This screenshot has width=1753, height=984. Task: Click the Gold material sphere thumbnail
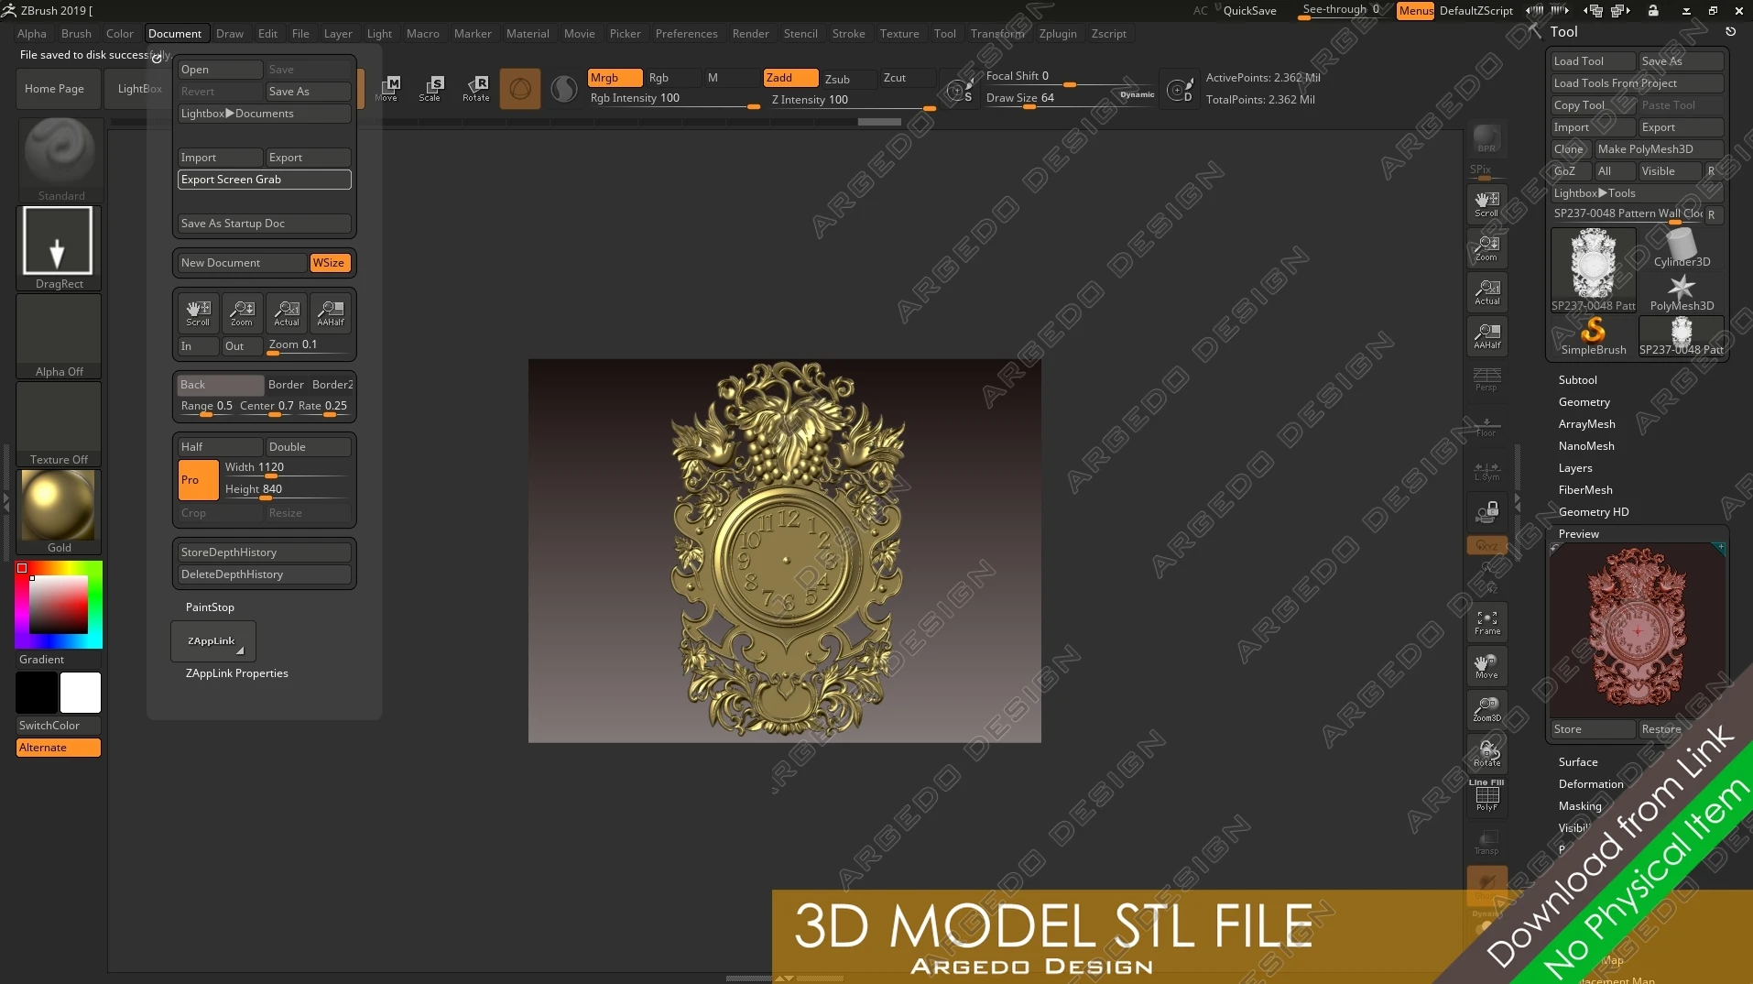(x=59, y=507)
